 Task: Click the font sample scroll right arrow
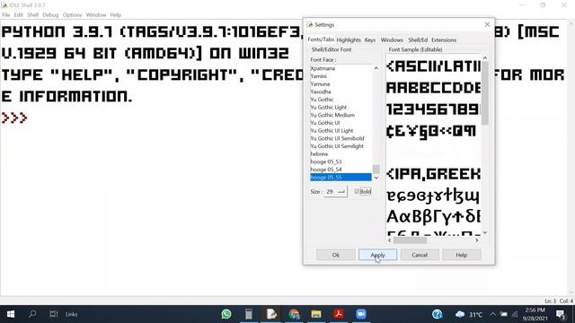[476, 240]
